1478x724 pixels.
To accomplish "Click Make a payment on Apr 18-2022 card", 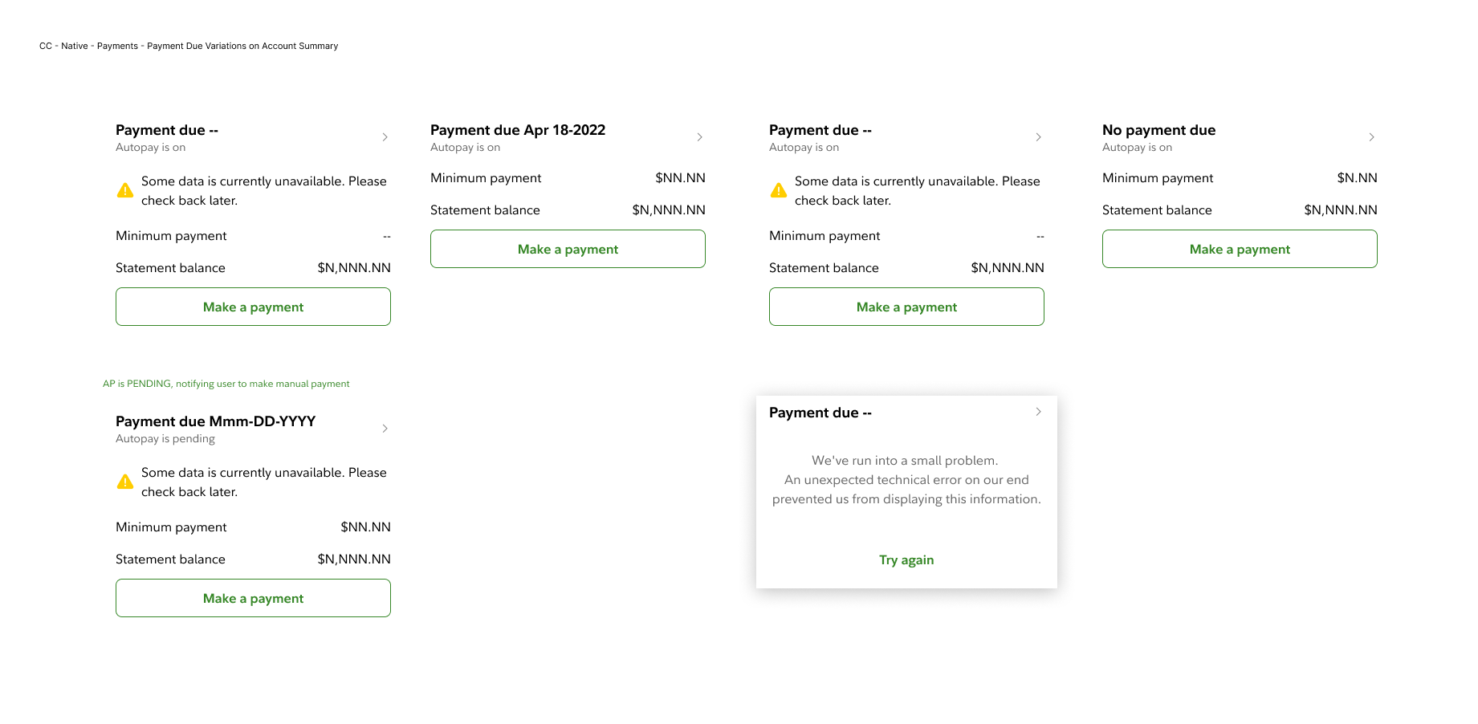I will click(x=568, y=249).
